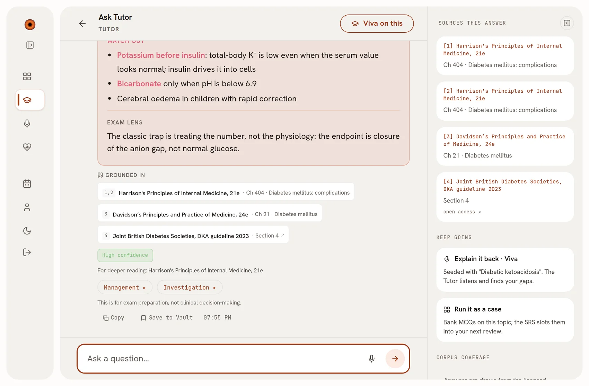This screenshot has width=589, height=386.
Task: Click the CORPUS COVERAGE heading
Action: (463, 358)
